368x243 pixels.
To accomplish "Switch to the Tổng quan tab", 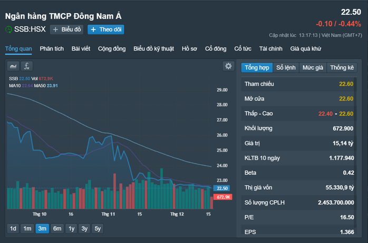I will tap(18, 48).
